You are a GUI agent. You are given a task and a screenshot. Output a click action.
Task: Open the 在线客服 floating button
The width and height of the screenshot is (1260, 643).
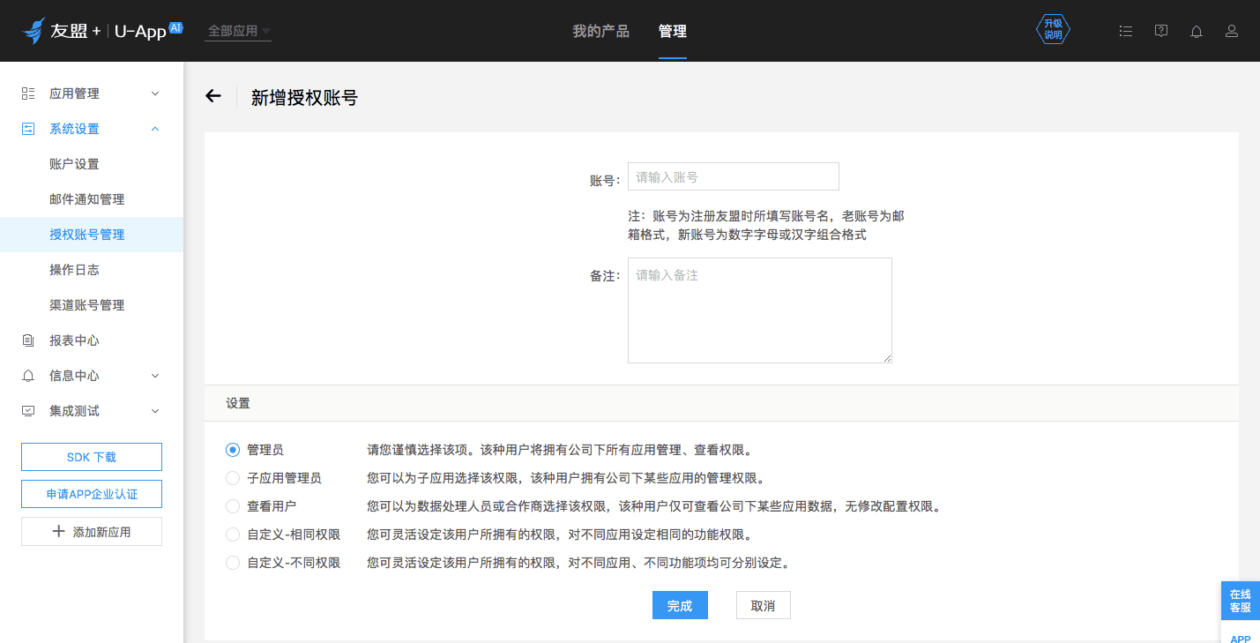(1241, 601)
